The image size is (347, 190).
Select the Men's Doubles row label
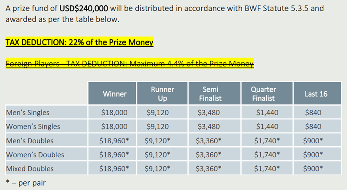coord(30,141)
